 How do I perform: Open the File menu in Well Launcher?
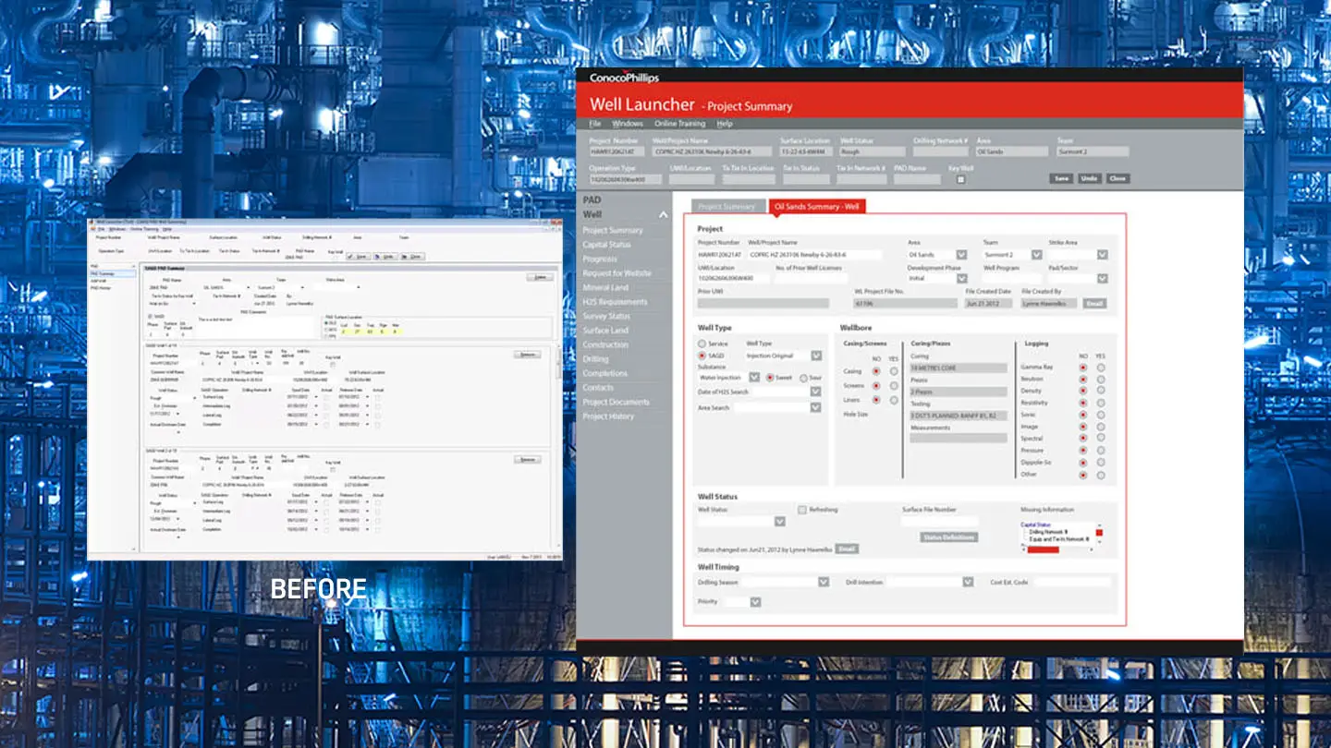pyautogui.click(x=595, y=124)
